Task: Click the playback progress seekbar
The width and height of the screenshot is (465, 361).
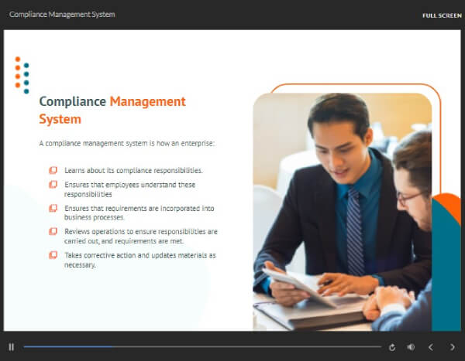Action: 201,347
